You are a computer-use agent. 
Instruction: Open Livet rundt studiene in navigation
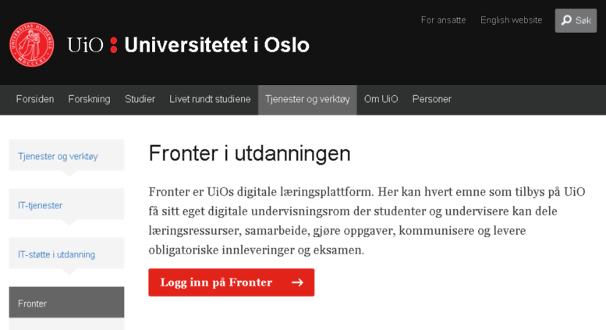(210, 99)
